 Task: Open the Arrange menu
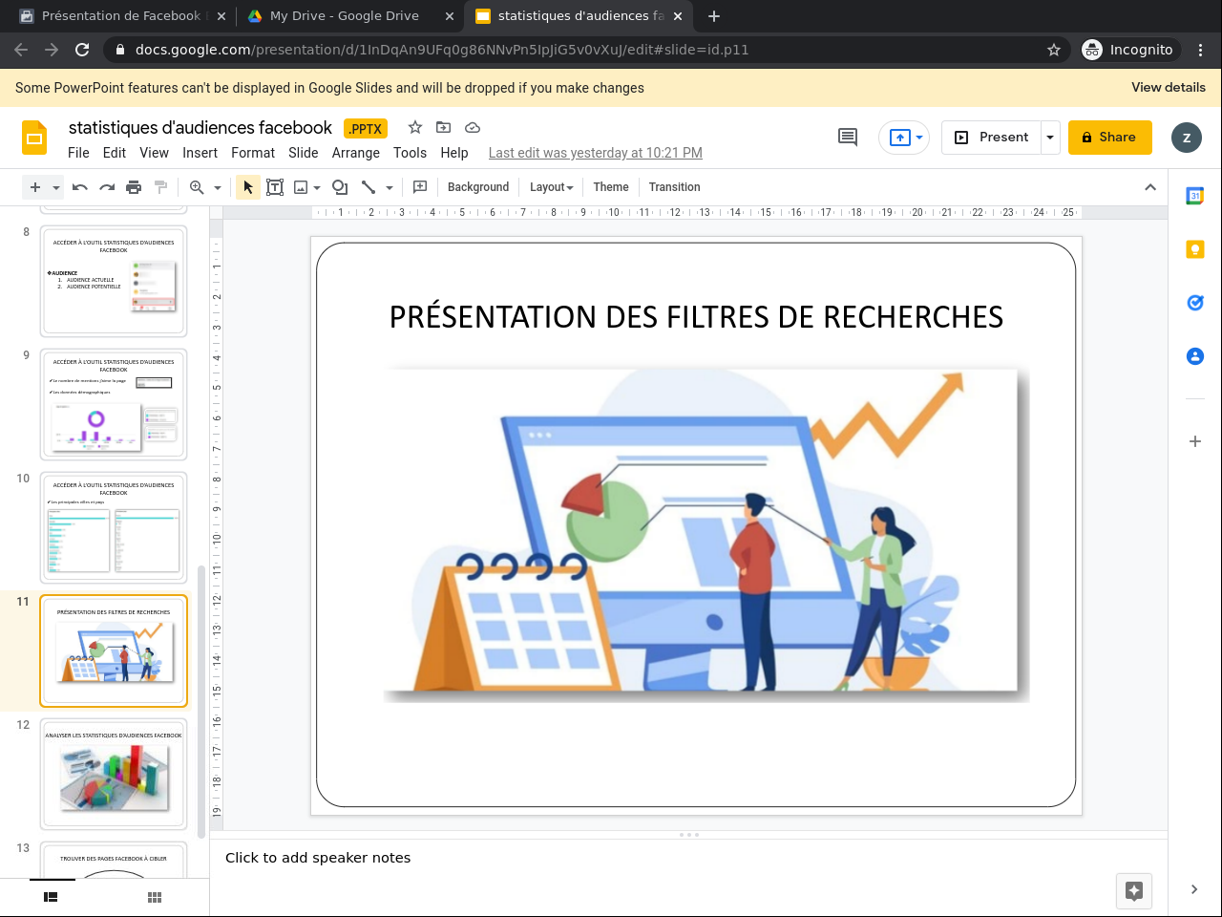[355, 153]
